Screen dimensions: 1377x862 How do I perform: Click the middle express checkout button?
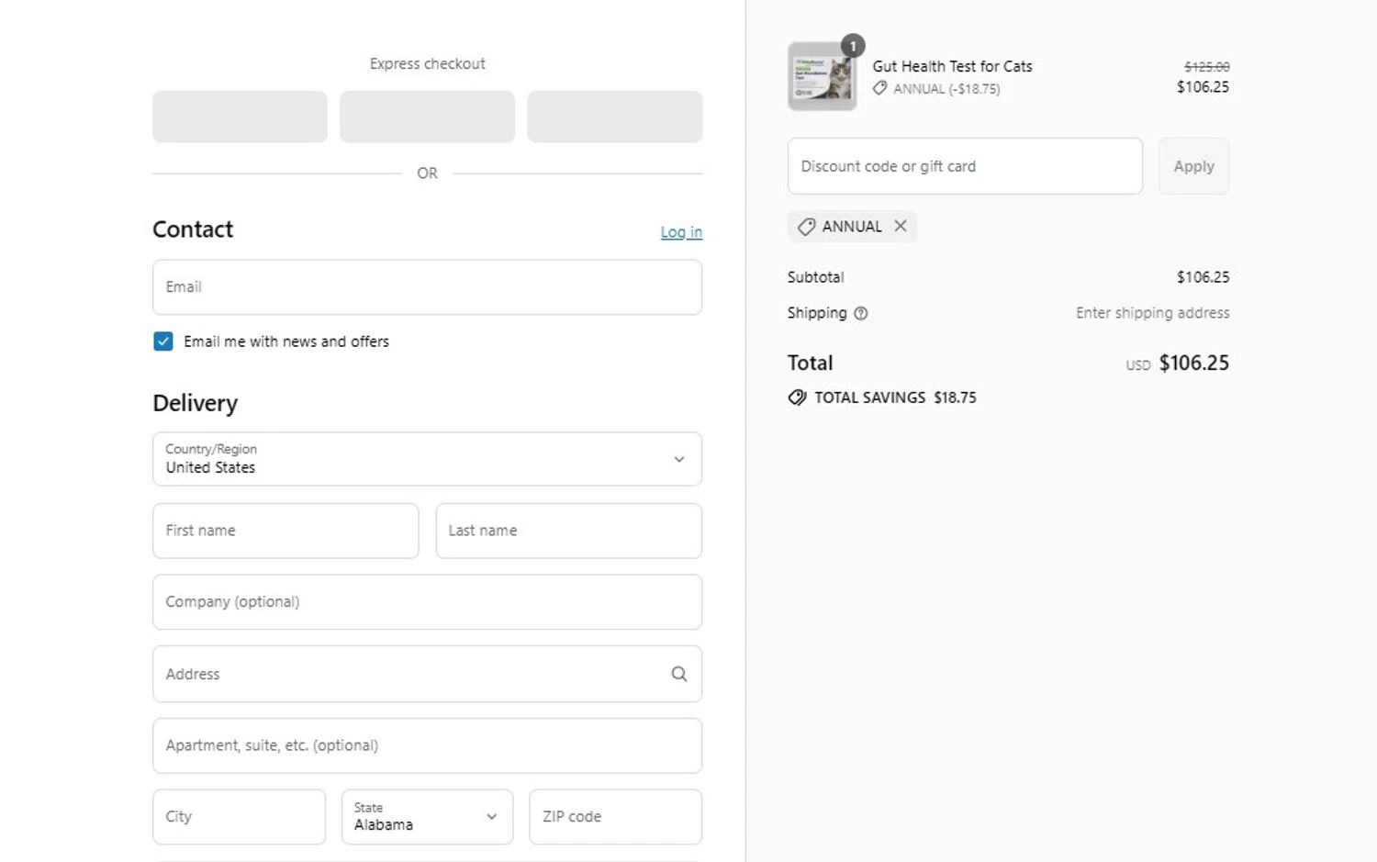(x=427, y=117)
